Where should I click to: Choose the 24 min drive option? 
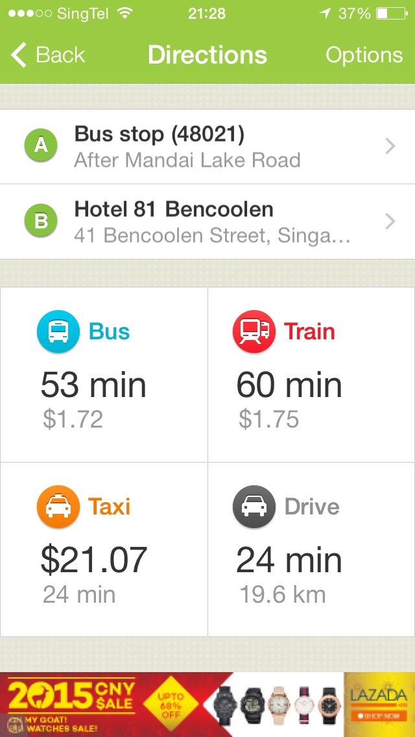289,560
